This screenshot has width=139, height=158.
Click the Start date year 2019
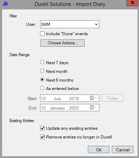pyautogui.click(x=74, y=99)
